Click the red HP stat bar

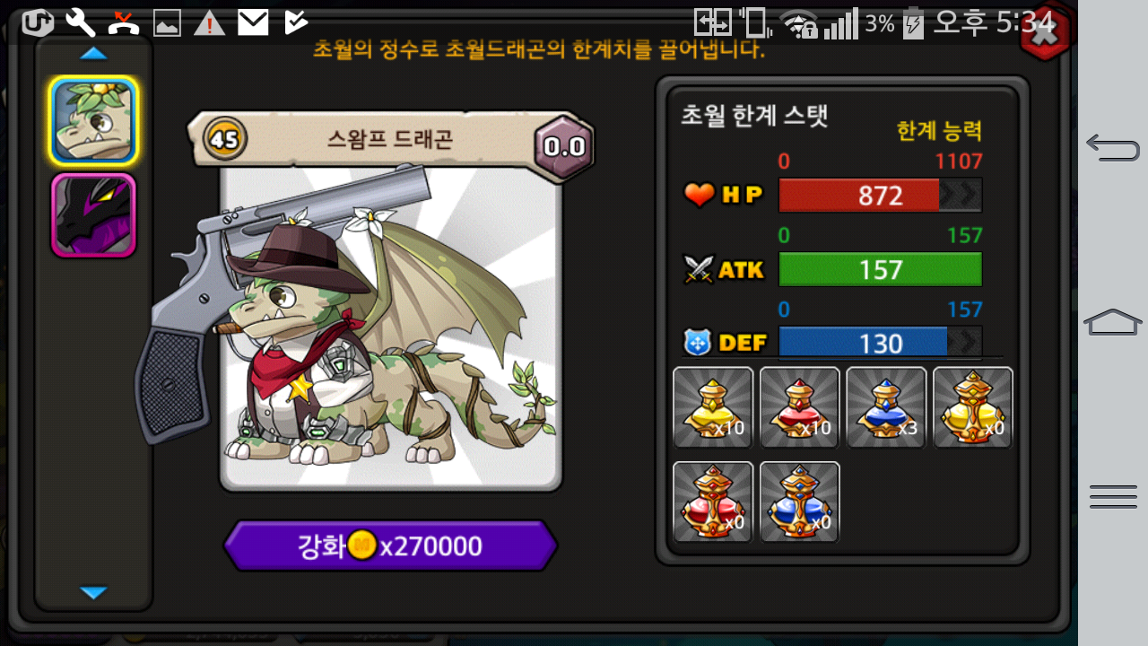(x=880, y=195)
